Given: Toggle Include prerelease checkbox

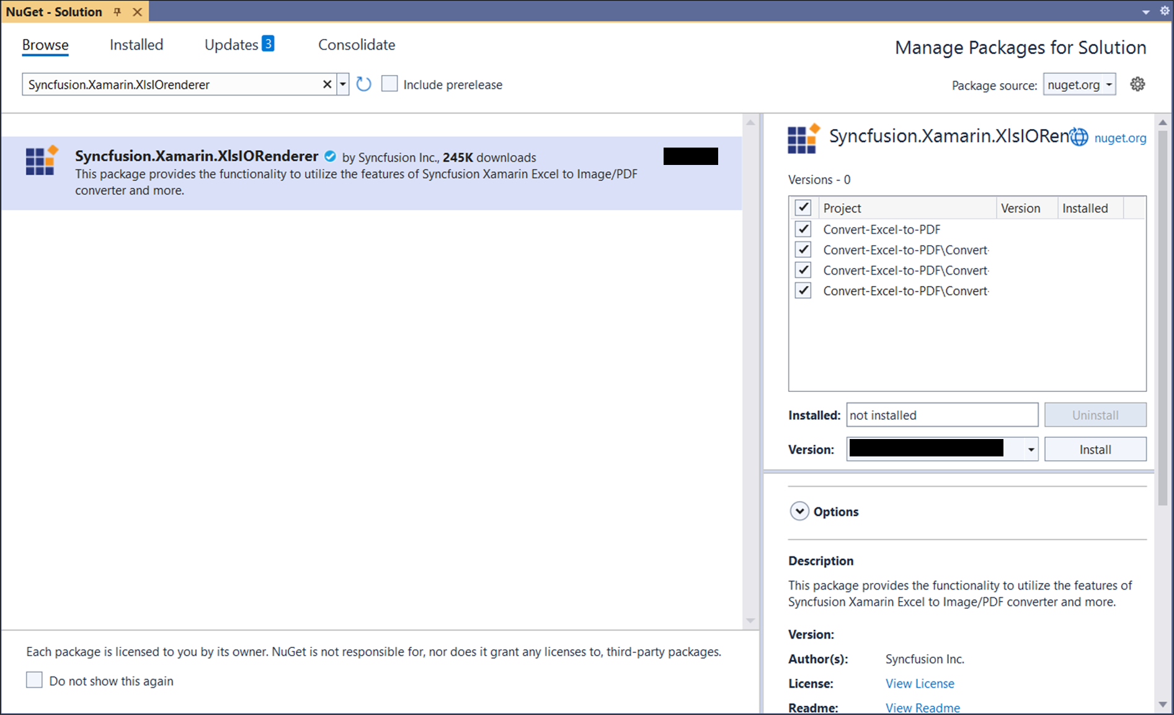Looking at the screenshot, I should click(389, 84).
